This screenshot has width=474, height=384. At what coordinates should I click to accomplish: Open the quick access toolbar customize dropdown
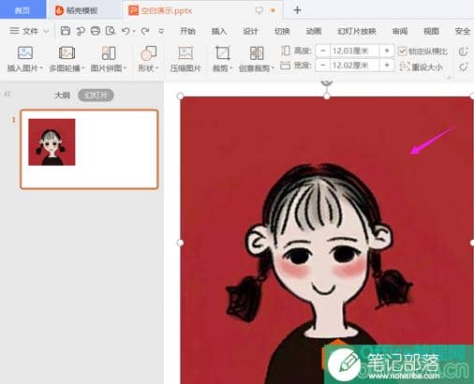tap(161, 31)
